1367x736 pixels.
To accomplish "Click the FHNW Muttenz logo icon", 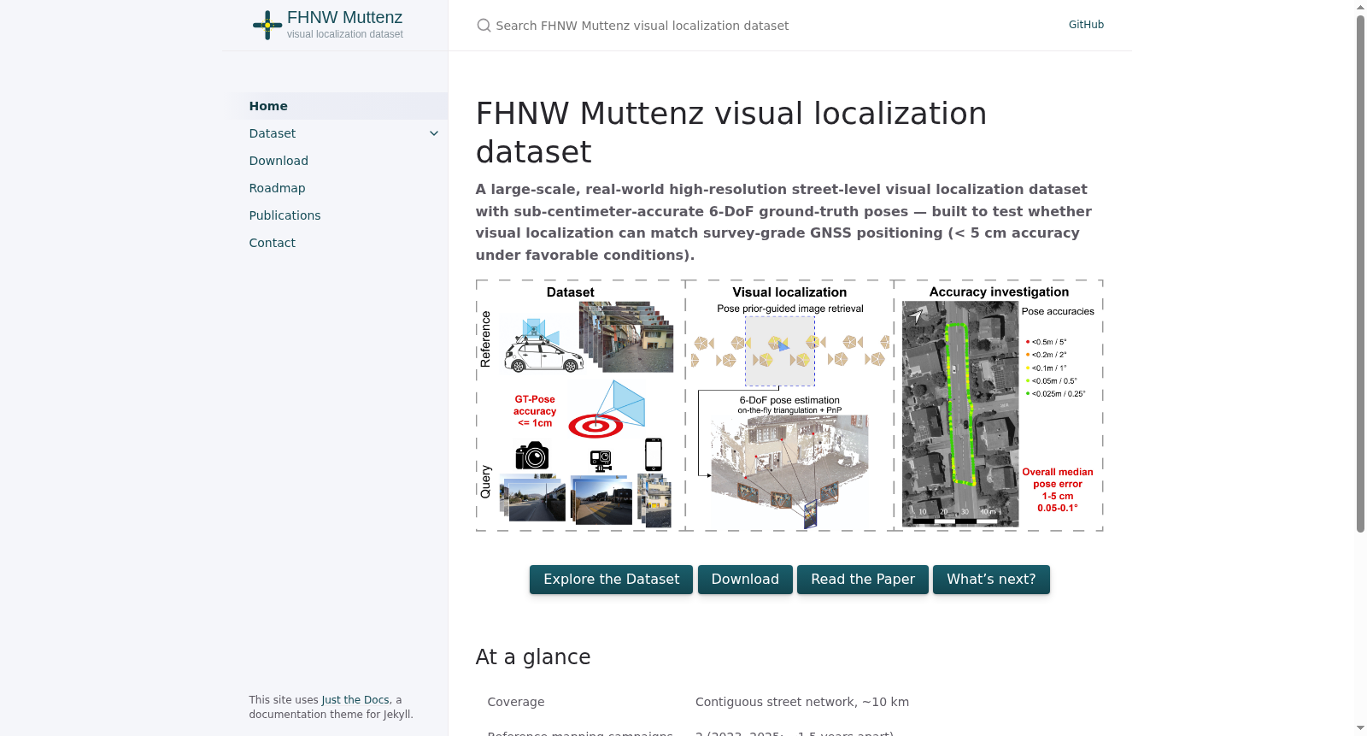I will tap(267, 25).
